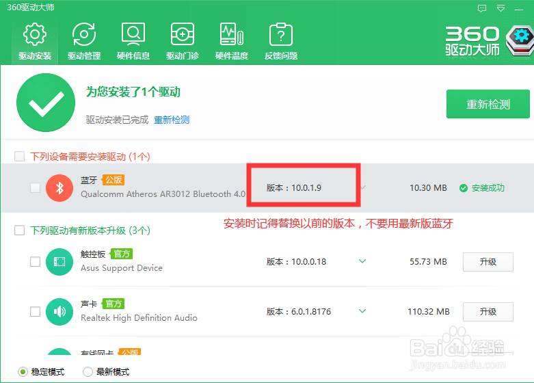Image resolution: width=534 pixels, height=383 pixels.
Task: Tick the 触控板 driver checkbox
Action: 35,262
